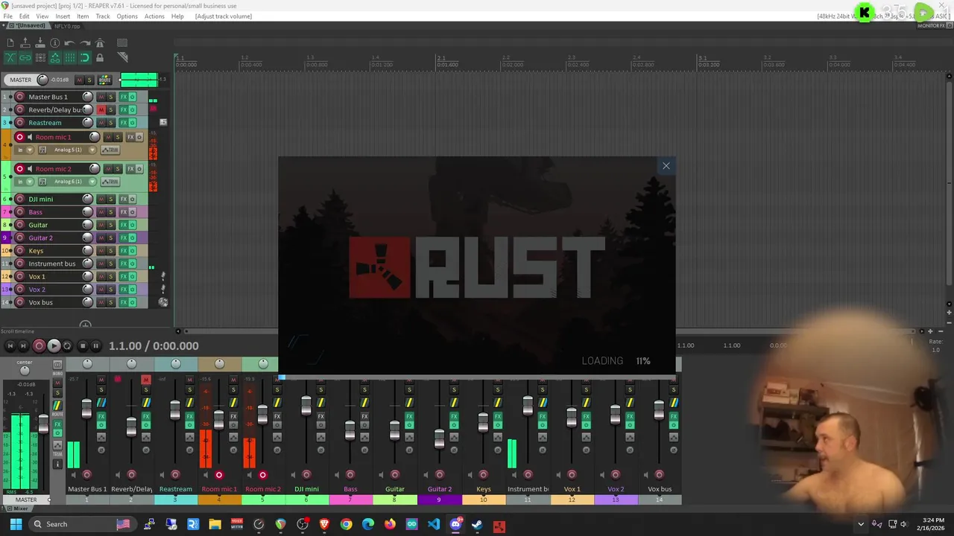
Task: Open the Actions menu
Action: click(154, 16)
